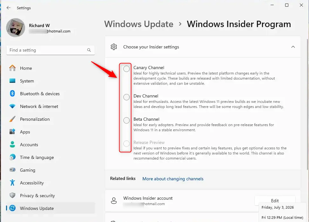Go to Time & language
This screenshot has width=309, height=222.
point(51,157)
